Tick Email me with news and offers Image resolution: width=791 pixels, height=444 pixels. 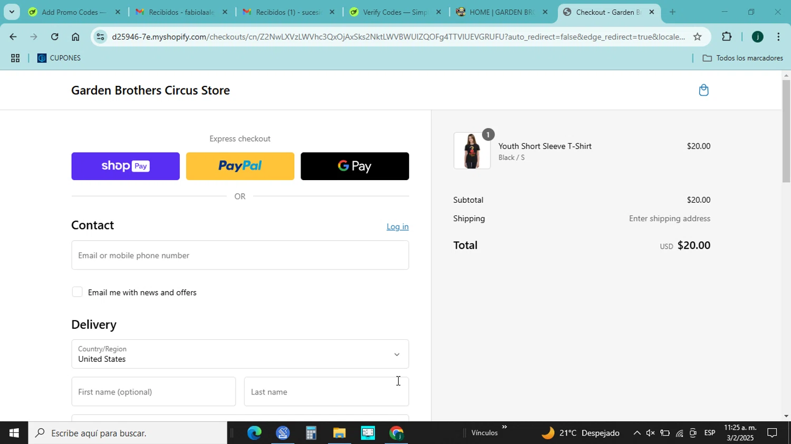[x=77, y=292]
